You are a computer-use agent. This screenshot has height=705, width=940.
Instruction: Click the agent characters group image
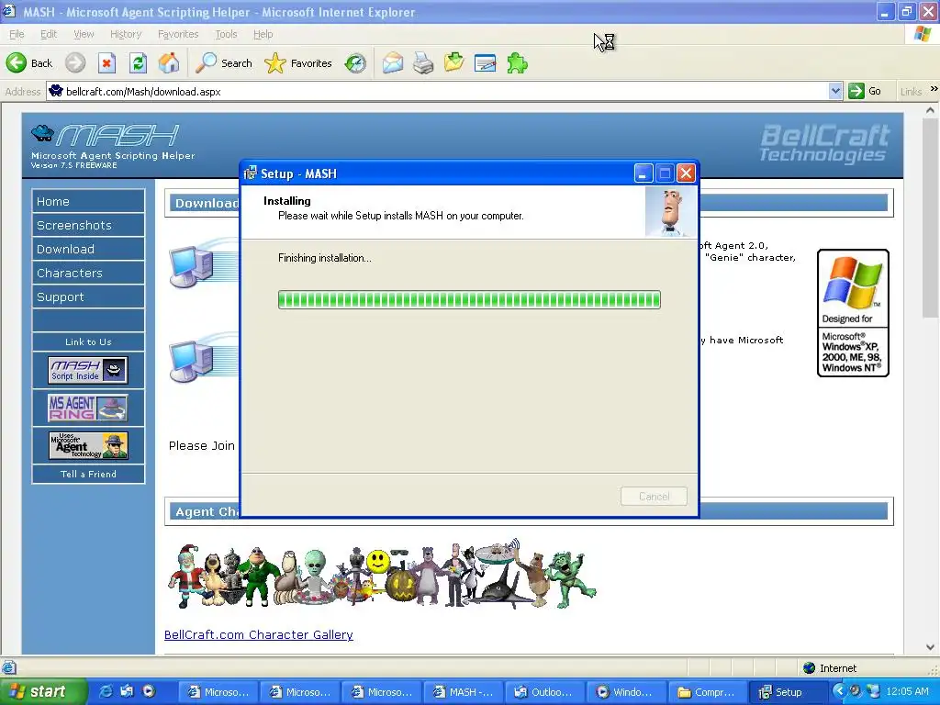click(383, 574)
